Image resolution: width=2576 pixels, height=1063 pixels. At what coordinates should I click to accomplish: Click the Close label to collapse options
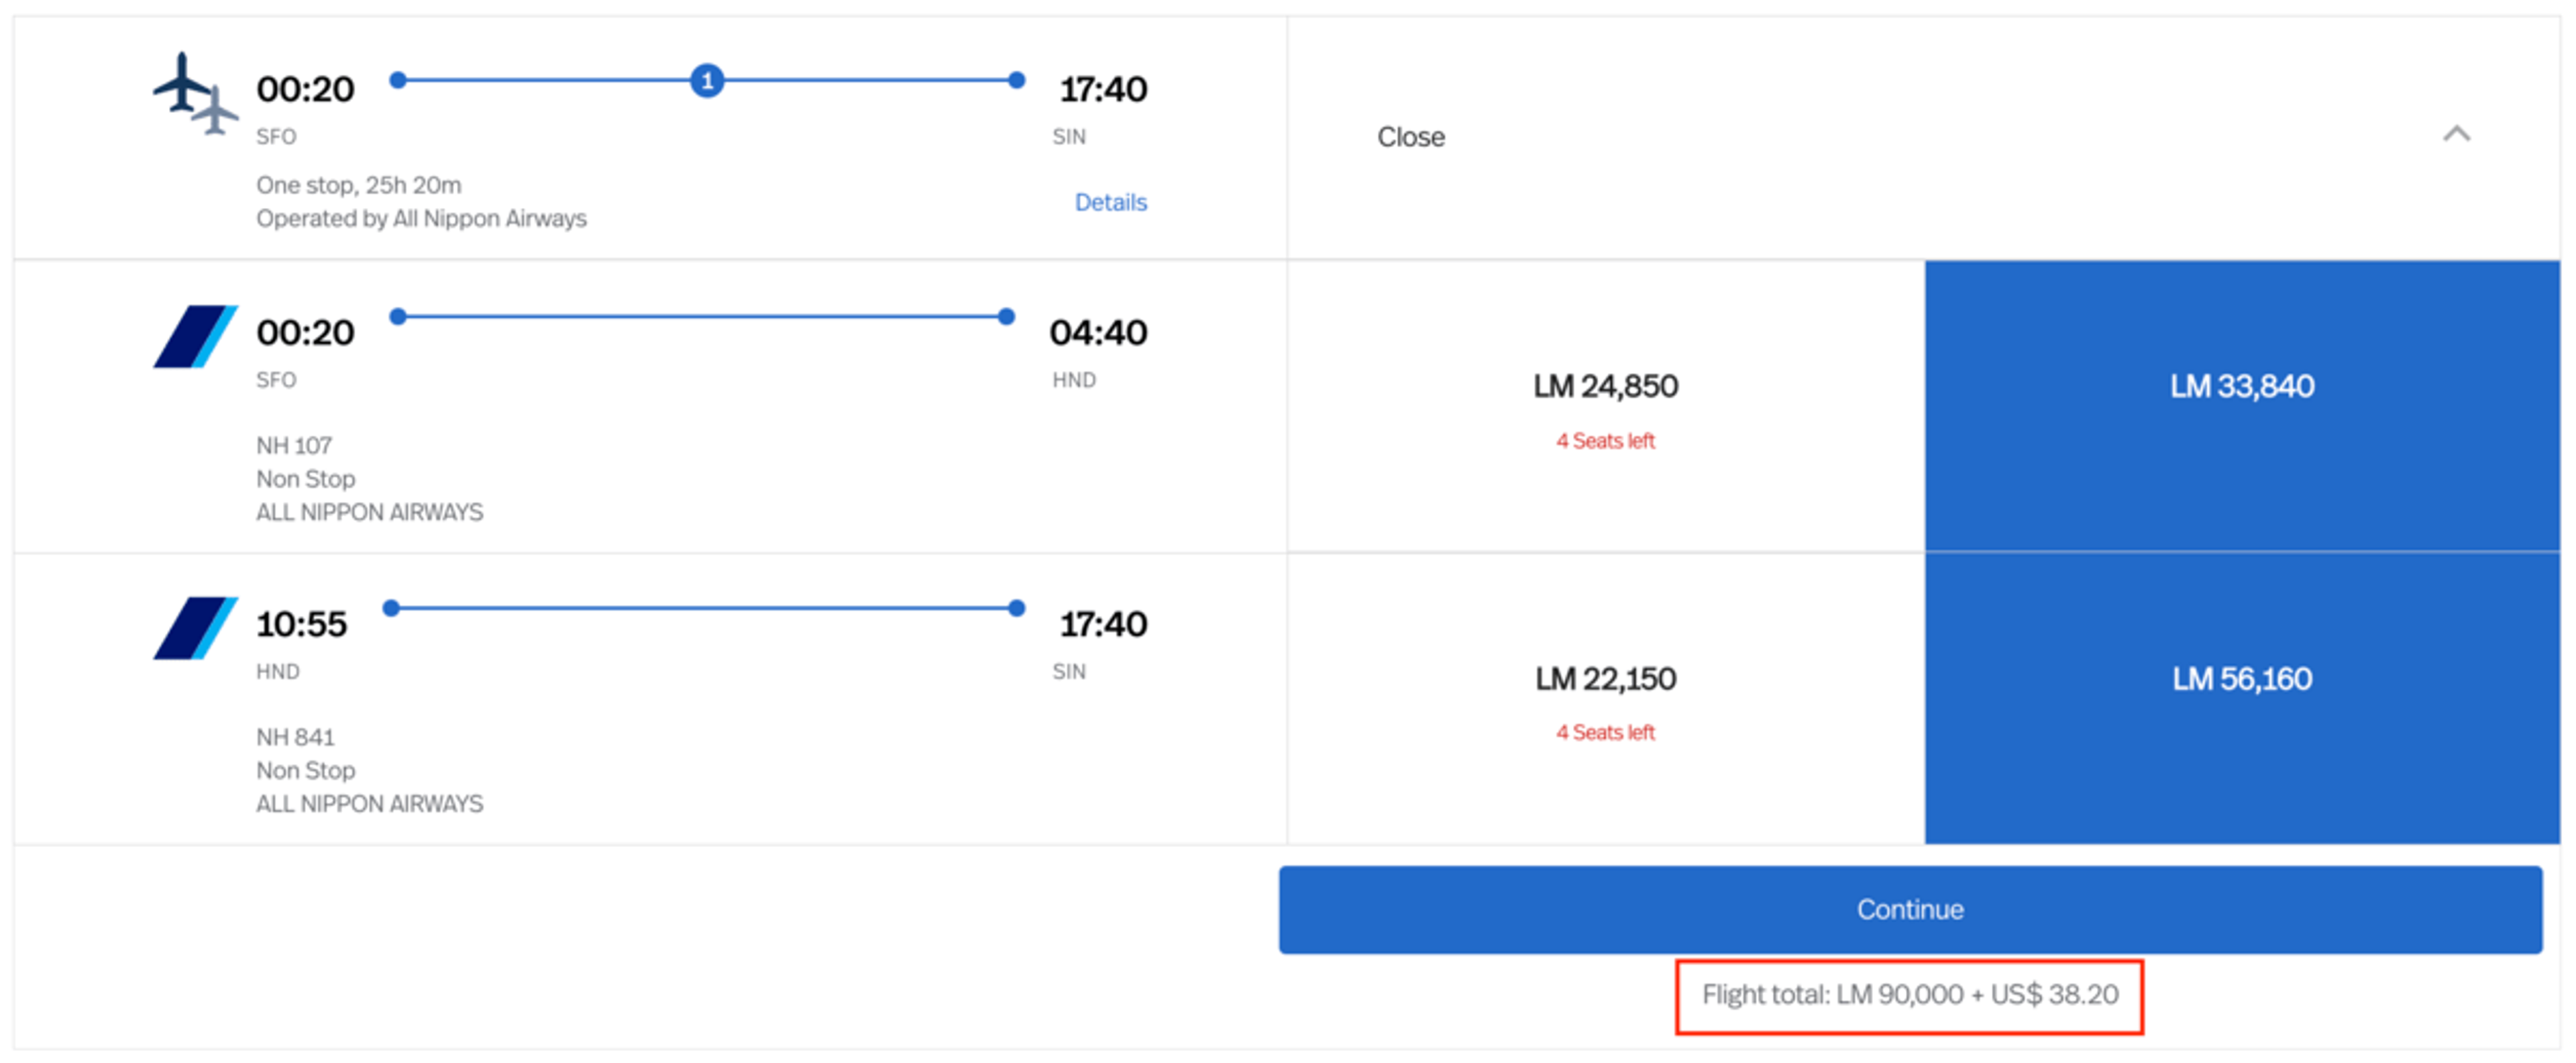[1410, 137]
